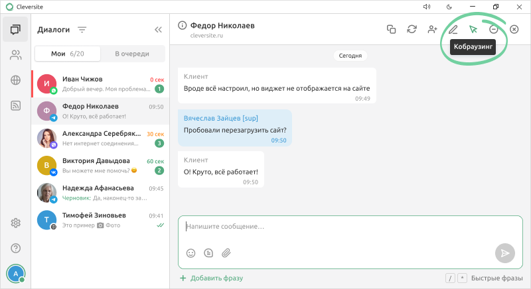
Task: Click the paperclip attach file icon
Action: pos(226,253)
